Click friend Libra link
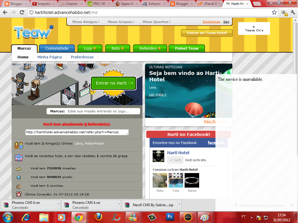This screenshot has width=298, height=223. [78, 143]
